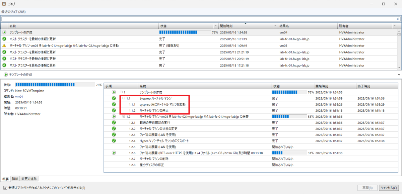Click completed icon of step 1.2.1

coord(114,122)
